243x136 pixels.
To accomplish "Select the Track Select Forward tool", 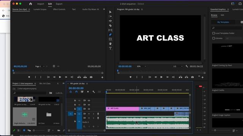I will 110,16.
